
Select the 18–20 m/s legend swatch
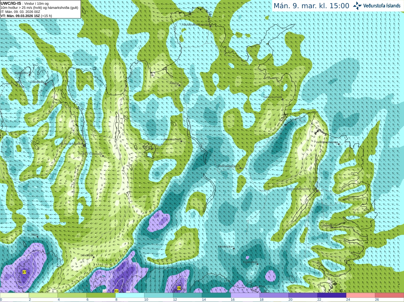tap(274, 295)
